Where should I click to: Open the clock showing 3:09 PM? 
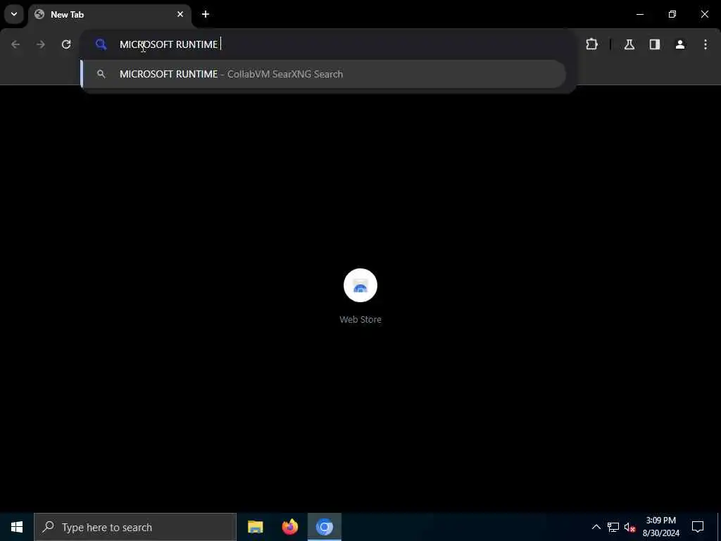point(660,527)
